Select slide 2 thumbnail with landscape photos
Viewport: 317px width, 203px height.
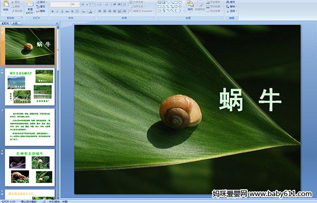[30, 87]
